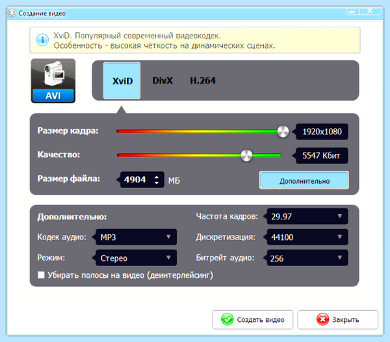Click the Размер кадра label
Viewport: 390px width, 342px height.
point(68,130)
